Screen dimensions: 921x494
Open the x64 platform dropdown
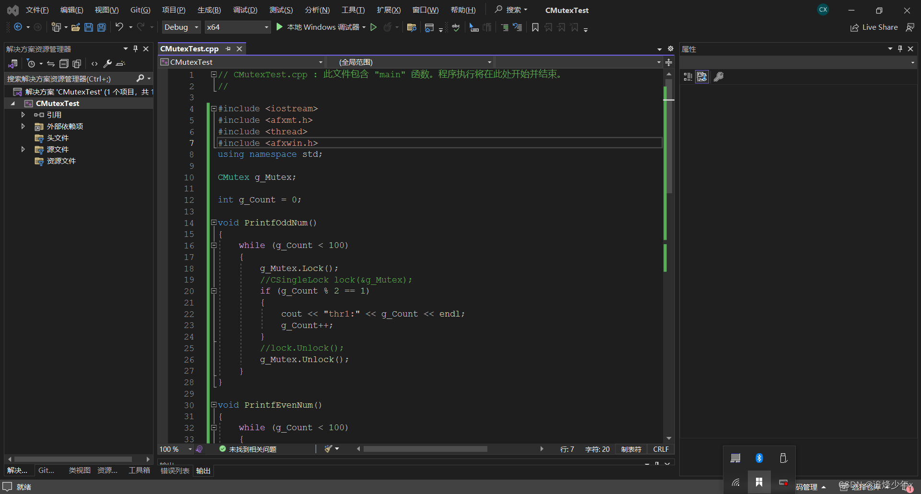coord(238,27)
